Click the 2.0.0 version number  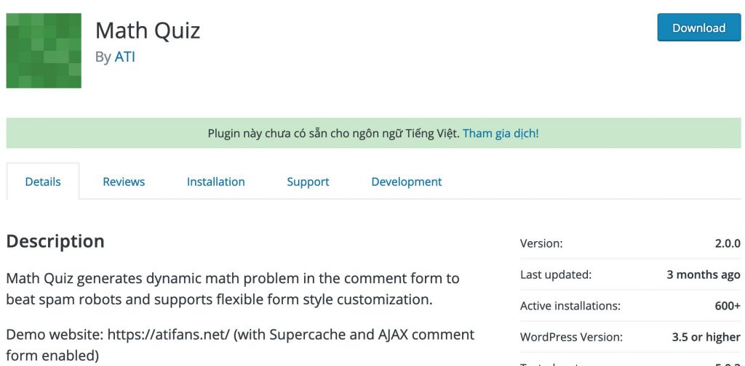(727, 244)
